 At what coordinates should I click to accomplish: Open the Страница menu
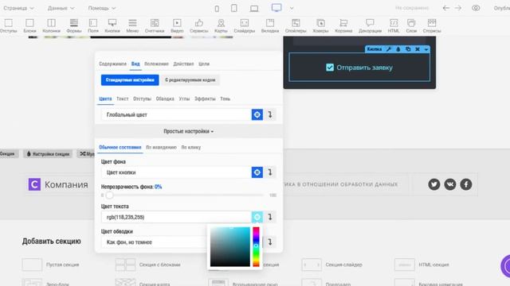(x=18, y=8)
